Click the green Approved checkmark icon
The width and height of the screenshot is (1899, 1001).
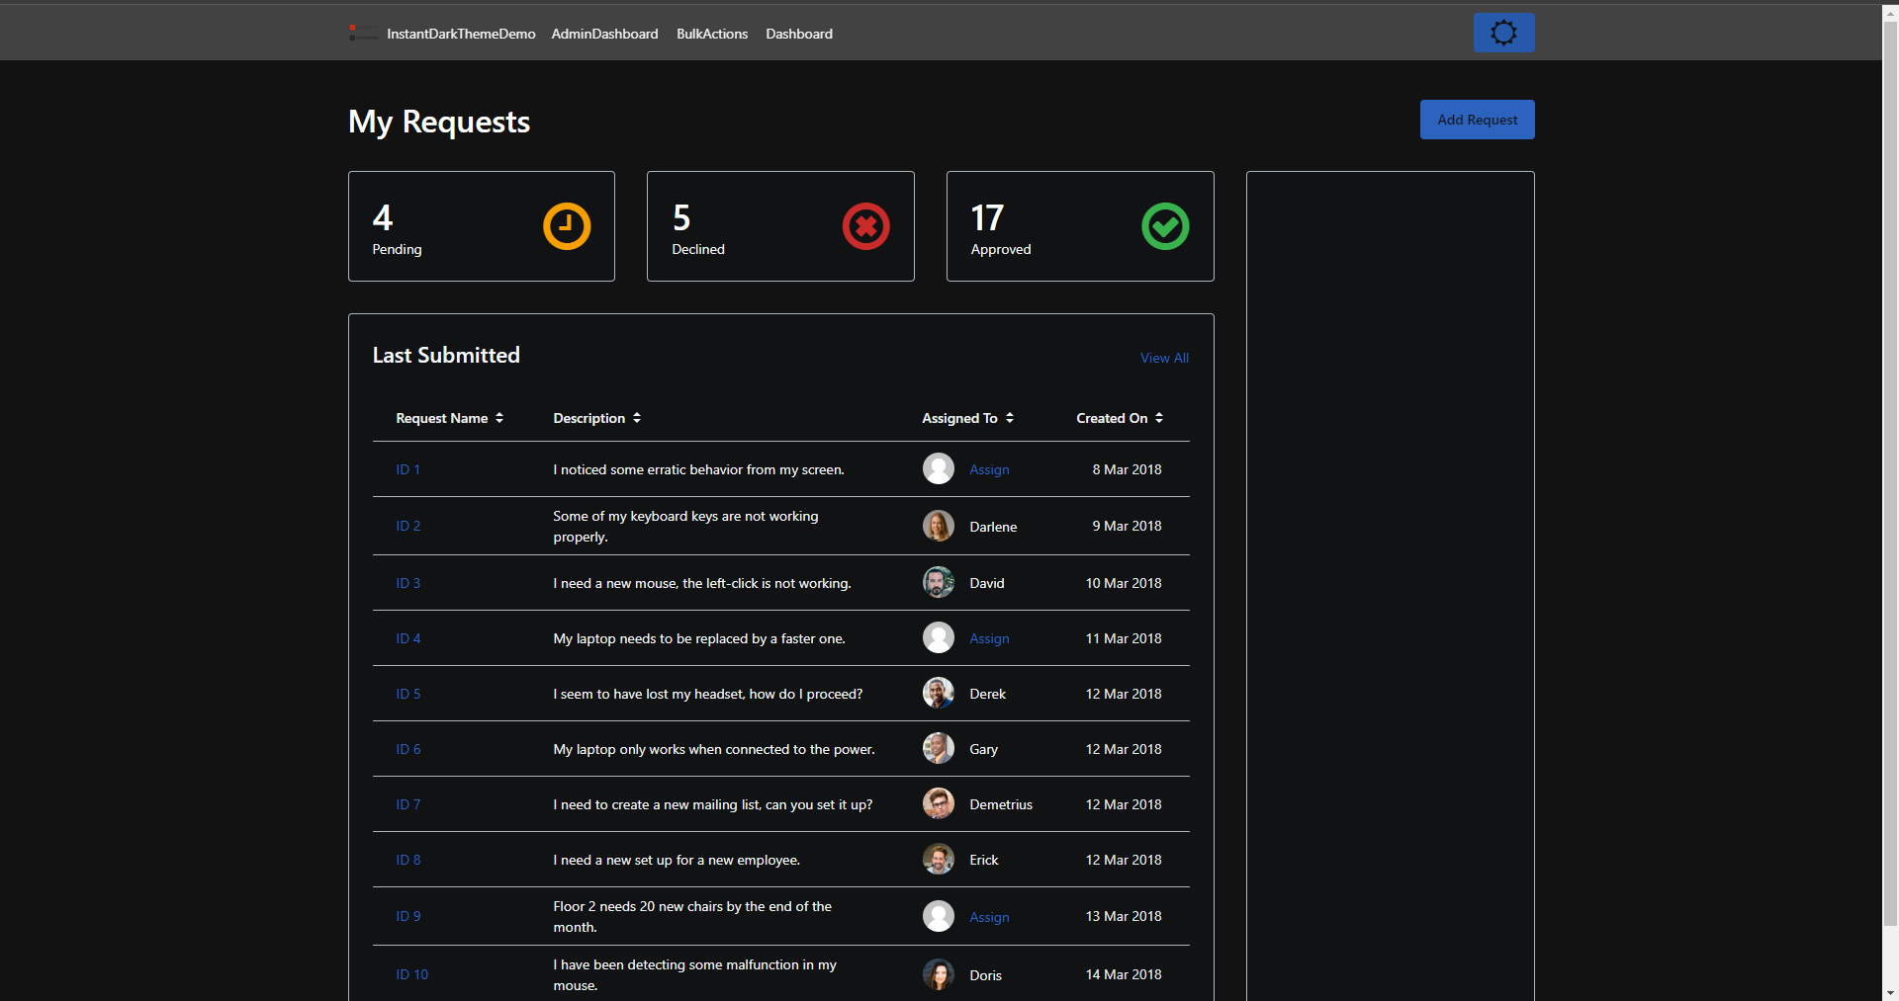[1165, 225]
